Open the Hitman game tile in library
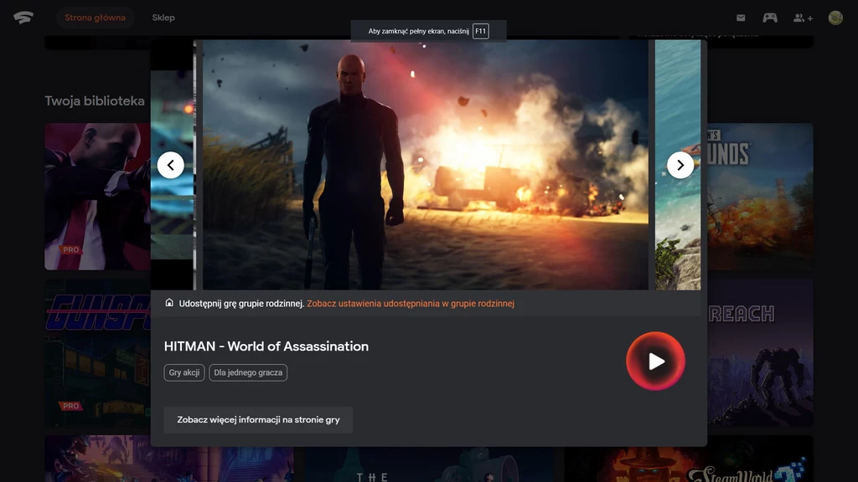 pyautogui.click(x=97, y=197)
